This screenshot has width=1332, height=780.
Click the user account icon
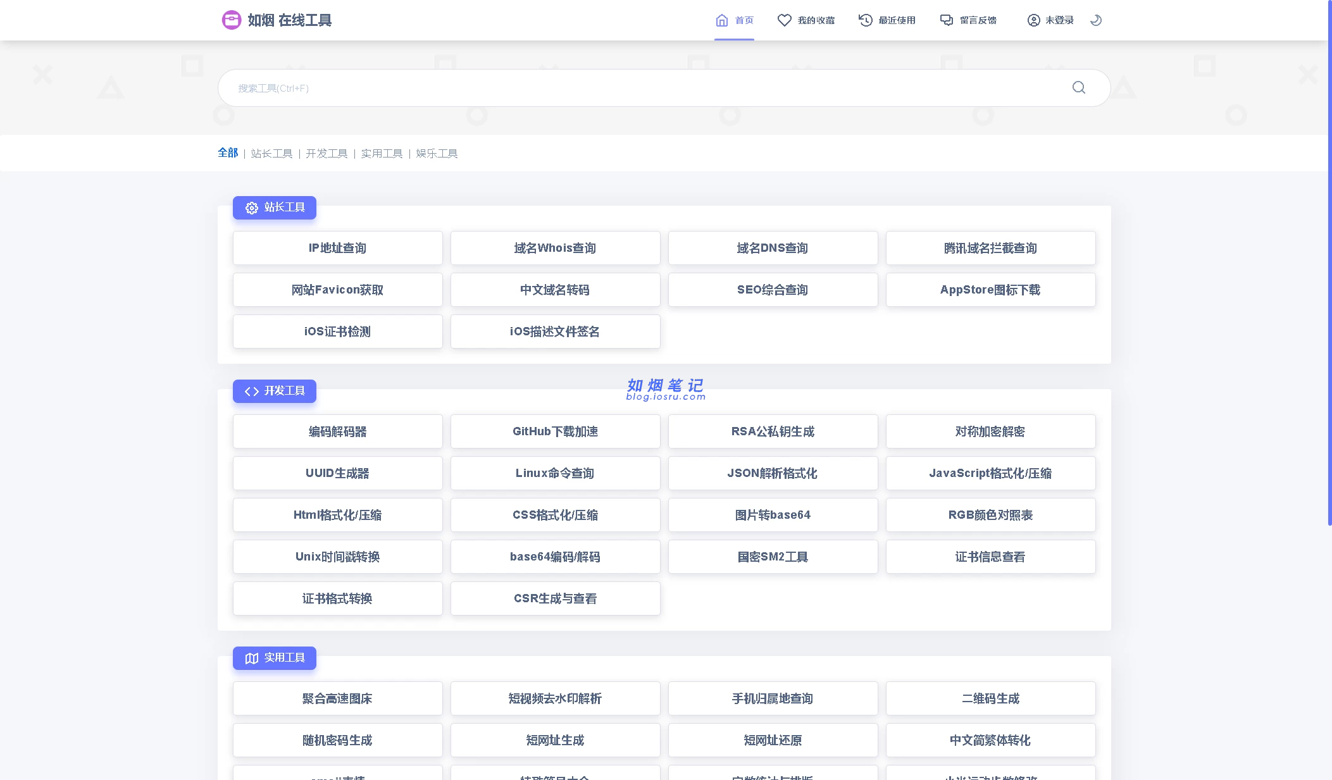[x=1033, y=20]
